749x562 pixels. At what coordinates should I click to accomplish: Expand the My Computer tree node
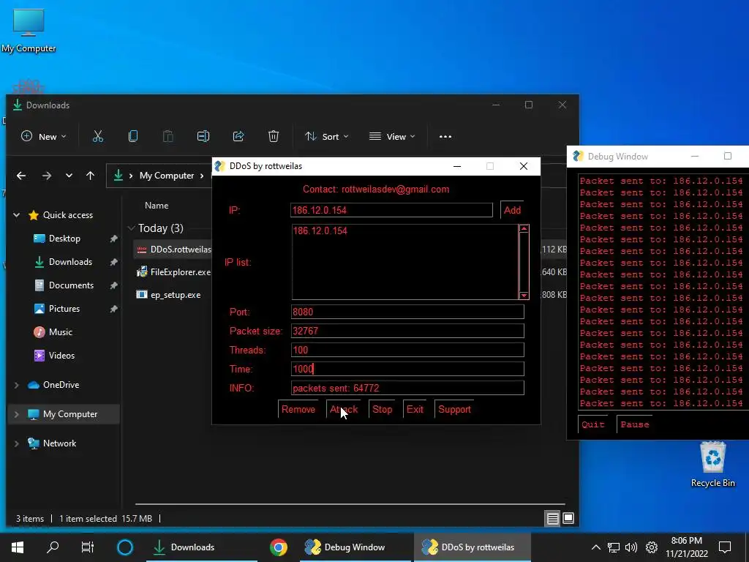click(17, 414)
